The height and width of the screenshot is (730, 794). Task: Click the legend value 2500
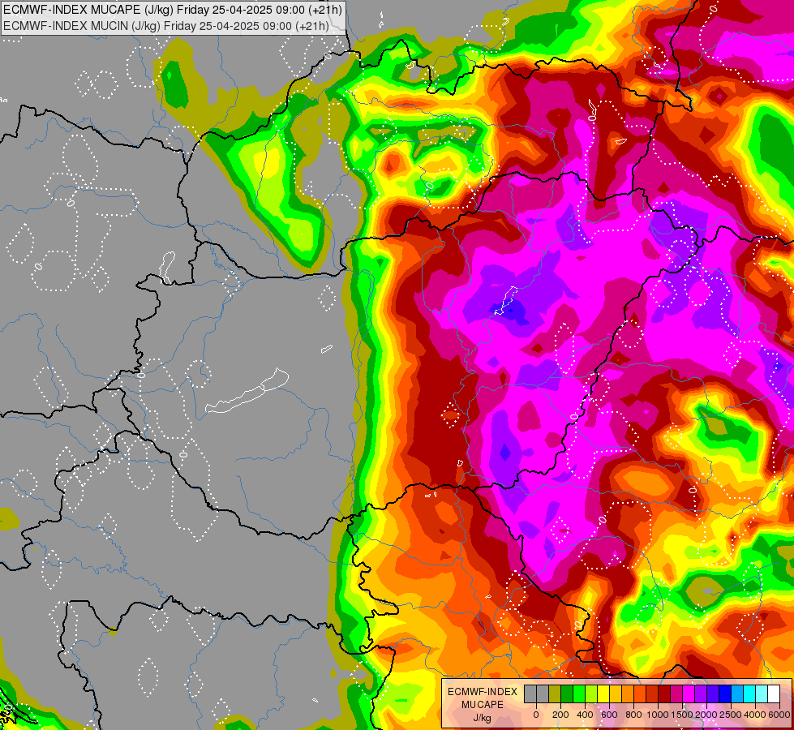pos(731,715)
